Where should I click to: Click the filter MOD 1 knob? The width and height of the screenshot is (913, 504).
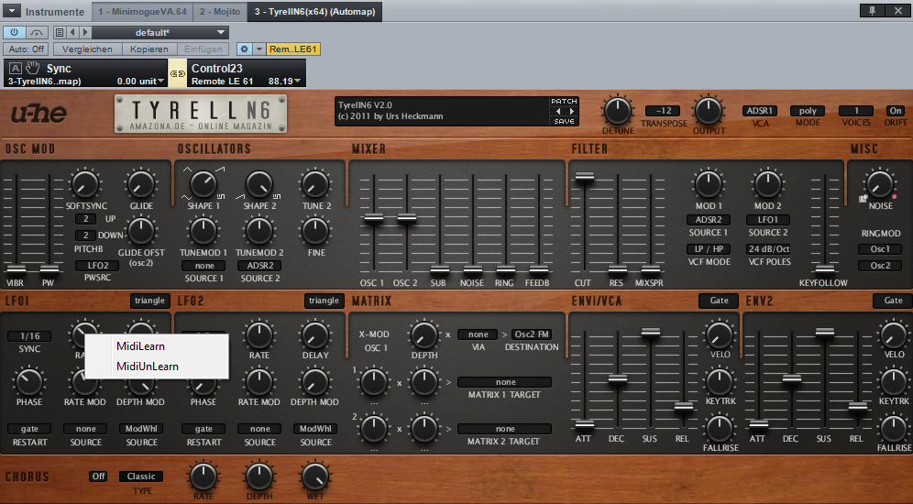coord(708,184)
